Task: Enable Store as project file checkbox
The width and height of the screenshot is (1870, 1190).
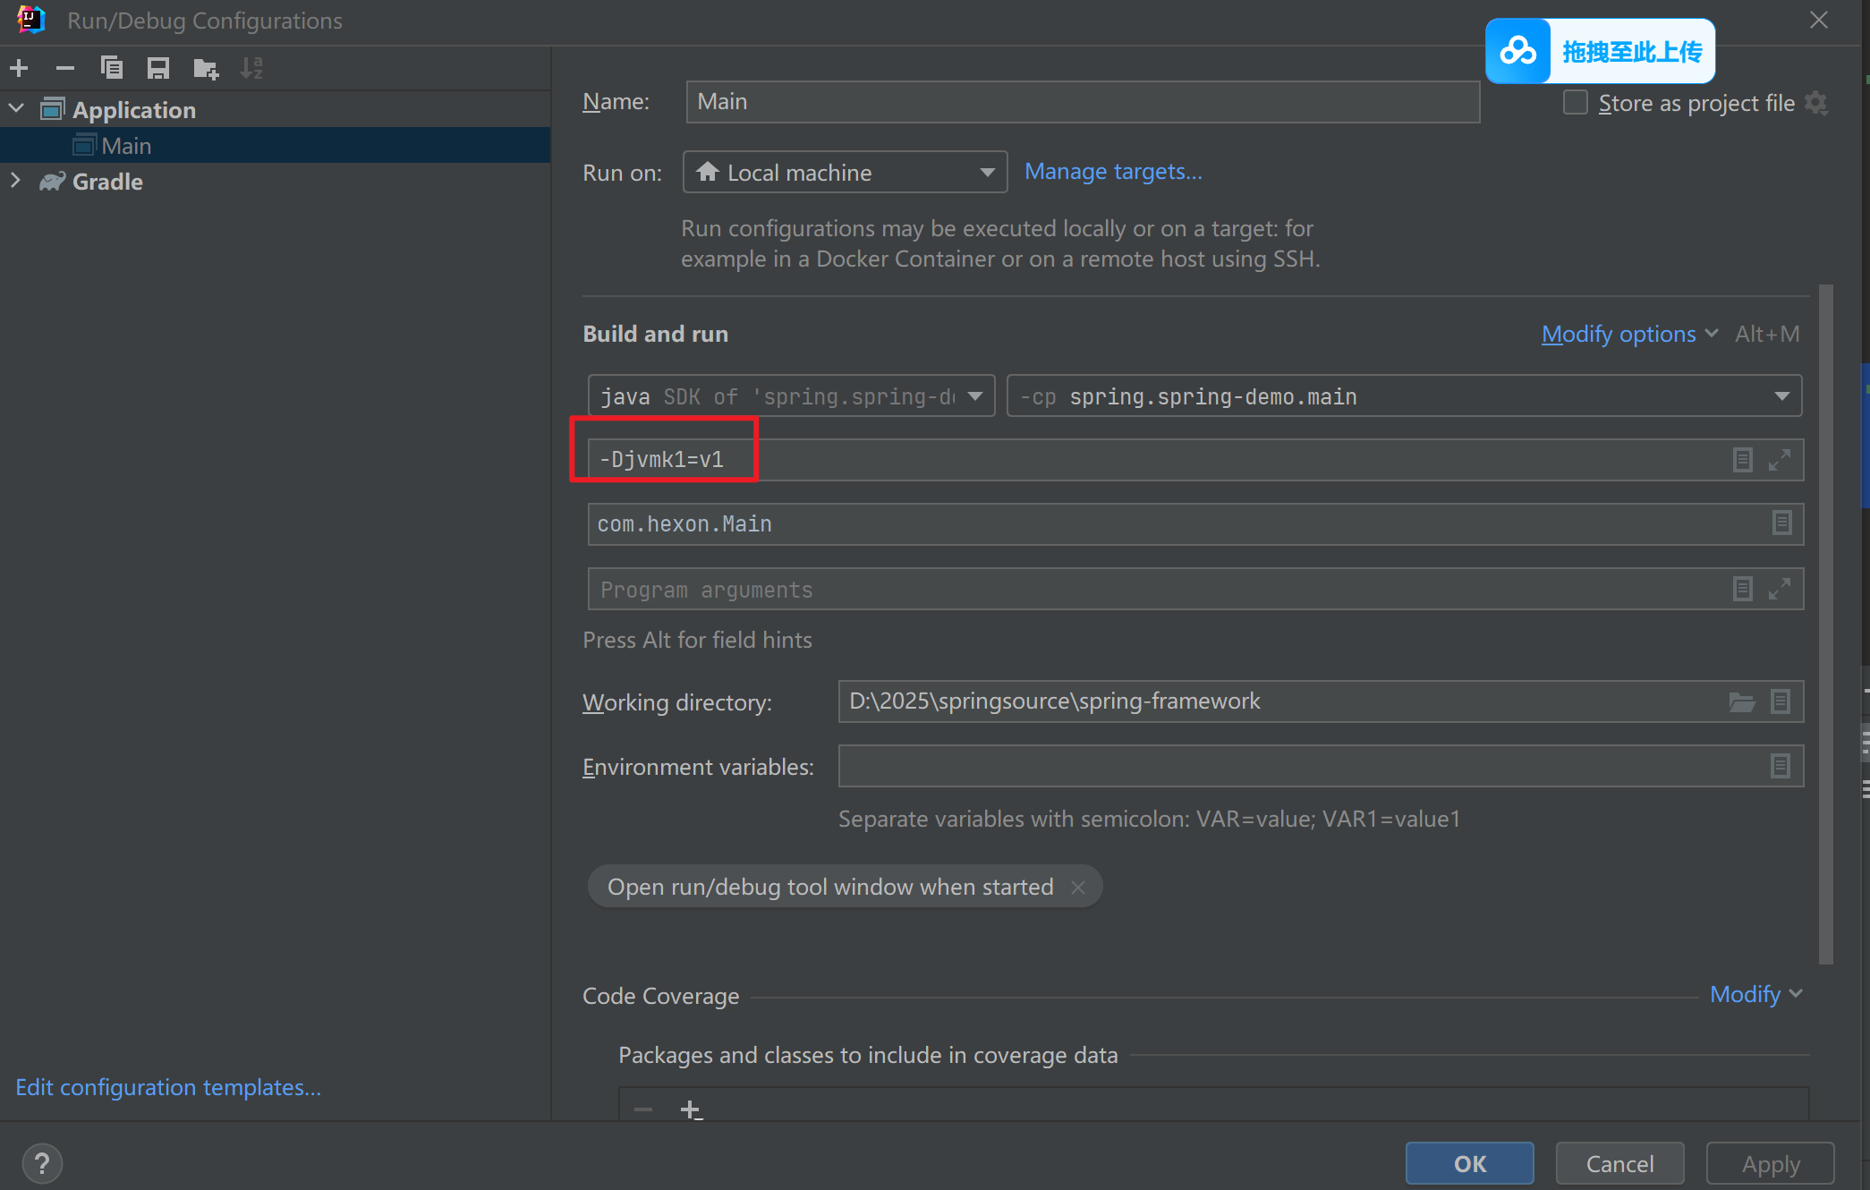Action: coord(1576,103)
